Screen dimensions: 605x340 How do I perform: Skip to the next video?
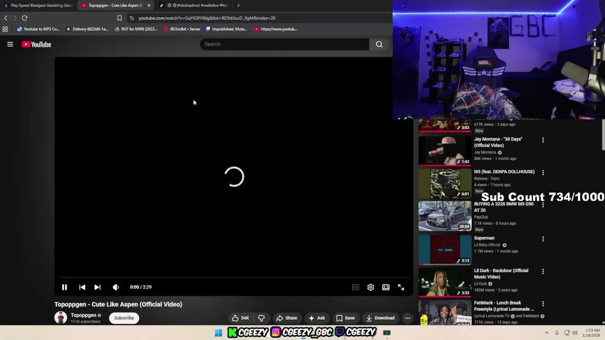[97, 287]
